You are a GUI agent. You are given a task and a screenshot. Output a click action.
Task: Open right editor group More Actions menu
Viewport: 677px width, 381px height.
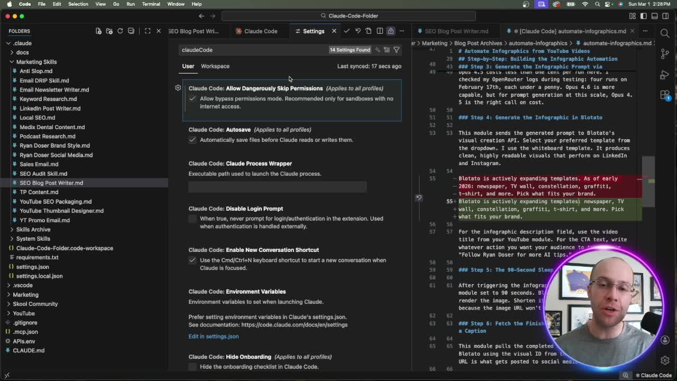click(645, 31)
